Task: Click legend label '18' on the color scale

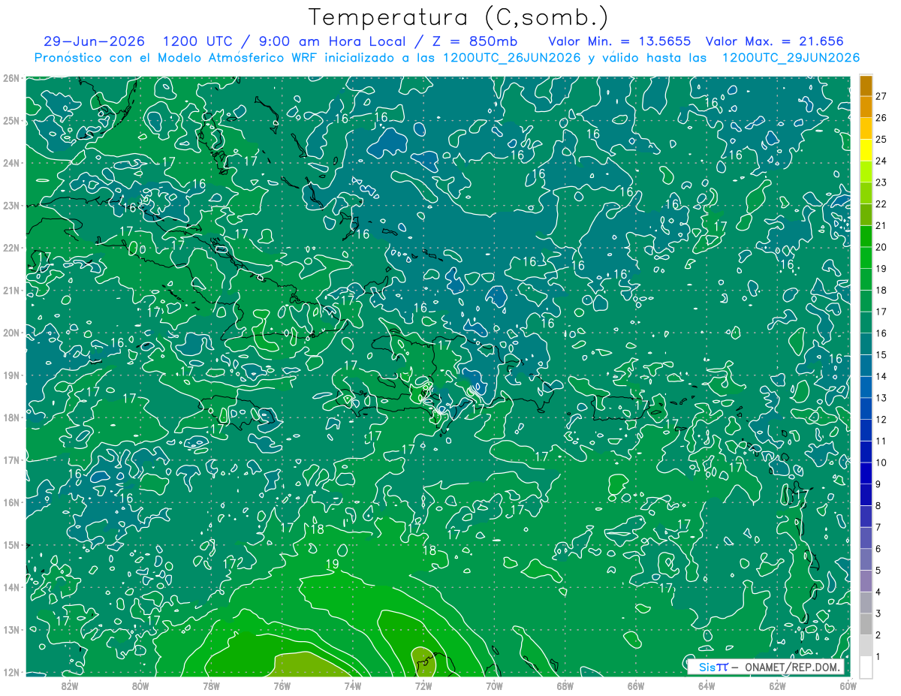Action: [881, 290]
